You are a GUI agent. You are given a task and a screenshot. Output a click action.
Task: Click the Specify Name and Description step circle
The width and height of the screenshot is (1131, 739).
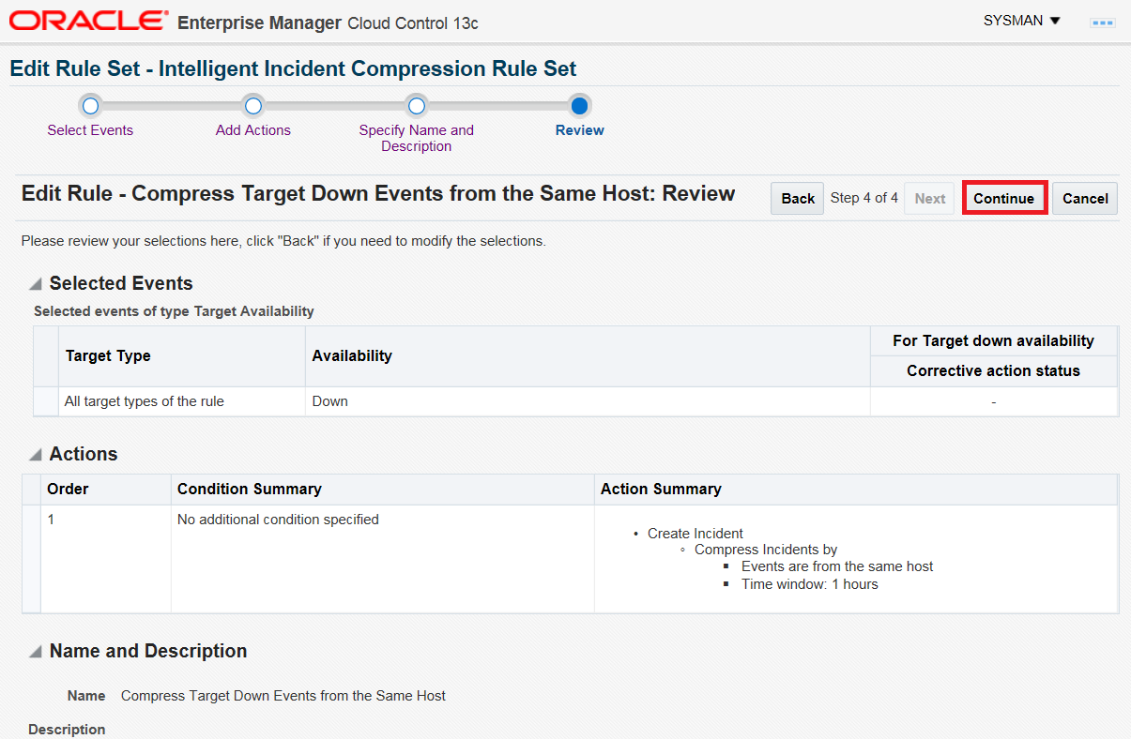(416, 106)
